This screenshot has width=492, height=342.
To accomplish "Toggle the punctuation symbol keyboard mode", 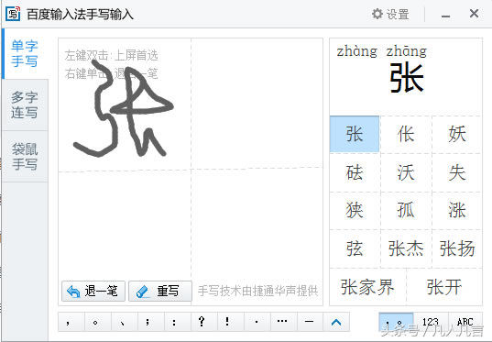I will (x=396, y=322).
